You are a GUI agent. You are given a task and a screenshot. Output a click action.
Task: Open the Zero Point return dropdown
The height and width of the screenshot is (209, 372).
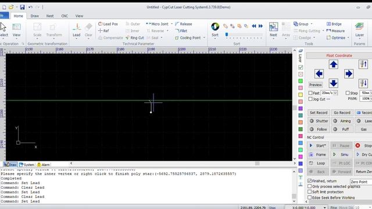coord(361,182)
